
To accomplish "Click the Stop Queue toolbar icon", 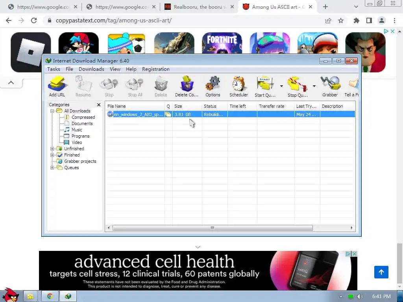I will click(x=298, y=87).
